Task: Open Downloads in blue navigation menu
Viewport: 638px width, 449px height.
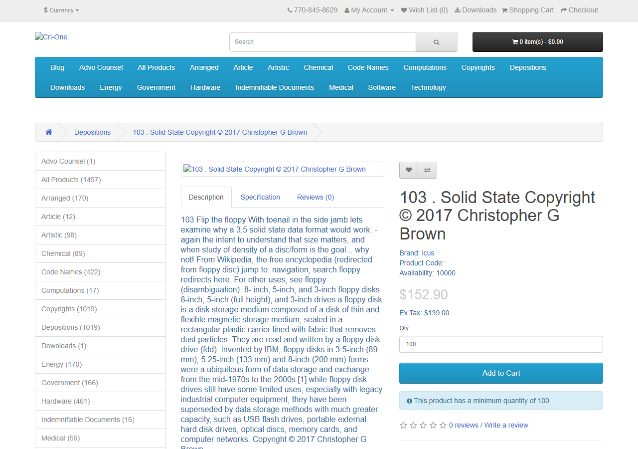Action: 68,87
